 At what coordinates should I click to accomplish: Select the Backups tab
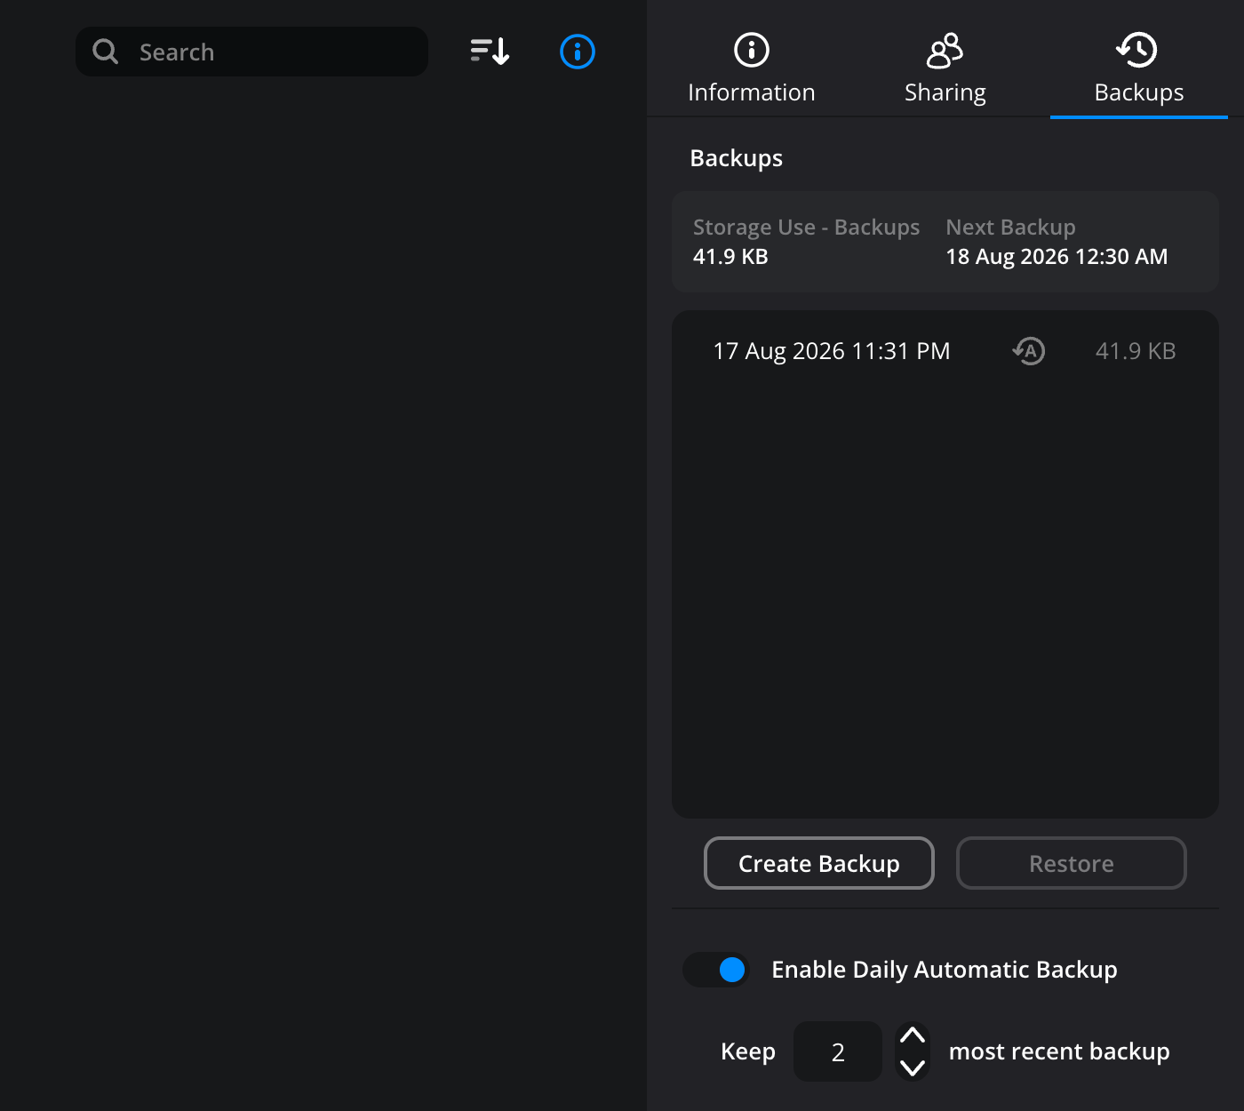[x=1139, y=68]
